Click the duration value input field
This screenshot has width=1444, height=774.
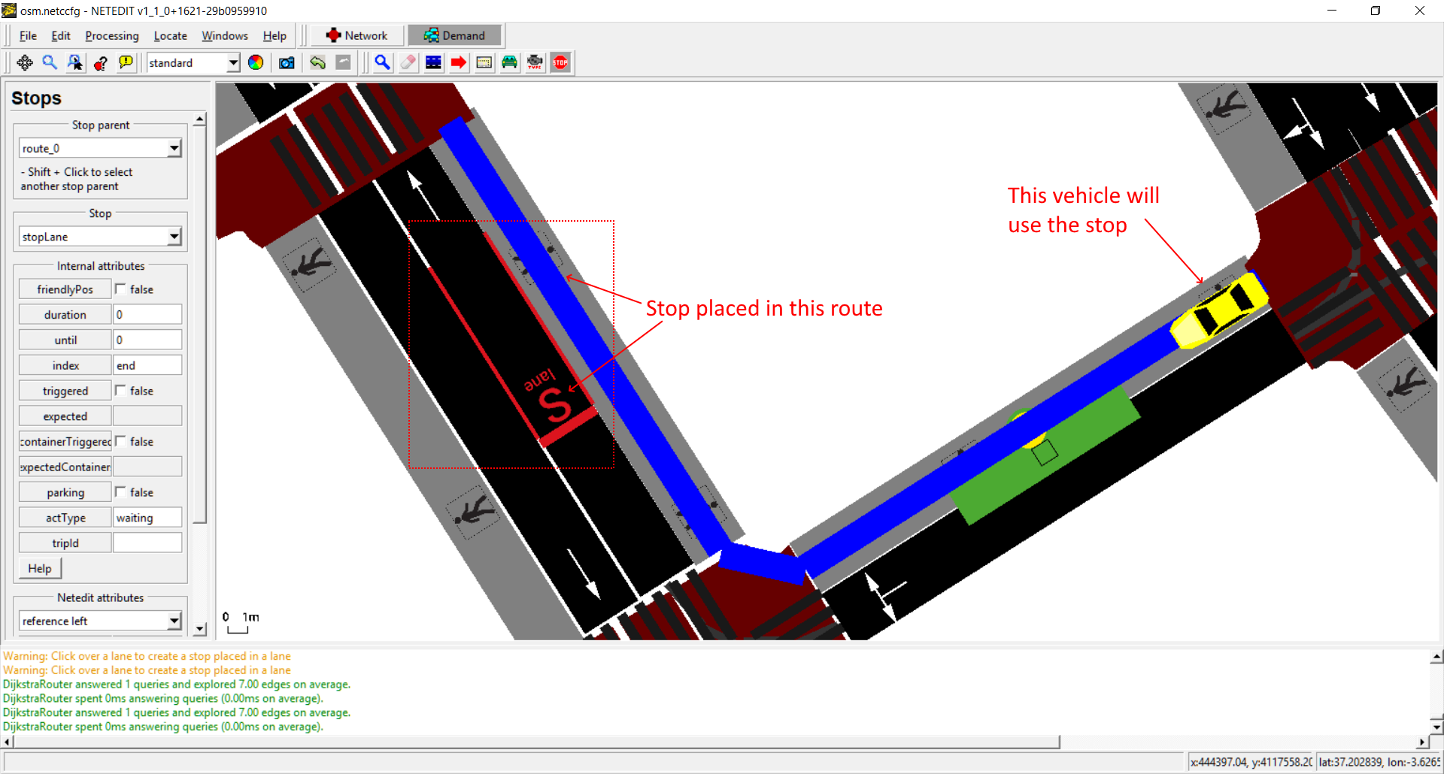pos(147,315)
